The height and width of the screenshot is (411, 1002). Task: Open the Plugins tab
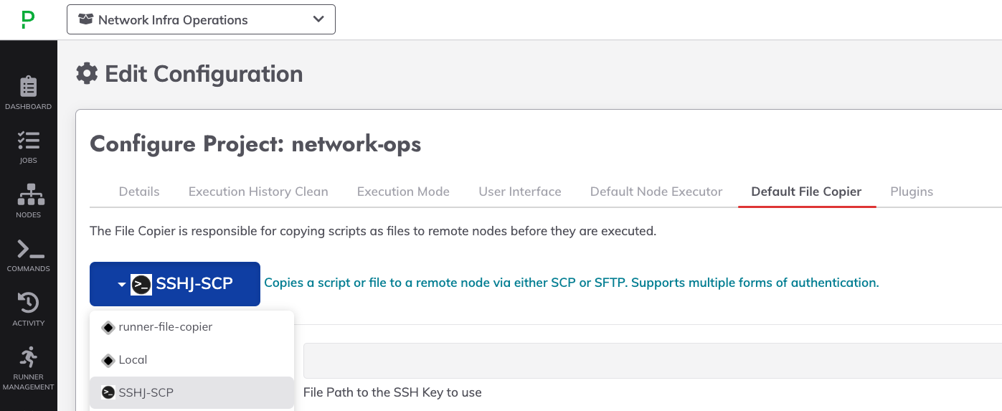[x=912, y=192]
